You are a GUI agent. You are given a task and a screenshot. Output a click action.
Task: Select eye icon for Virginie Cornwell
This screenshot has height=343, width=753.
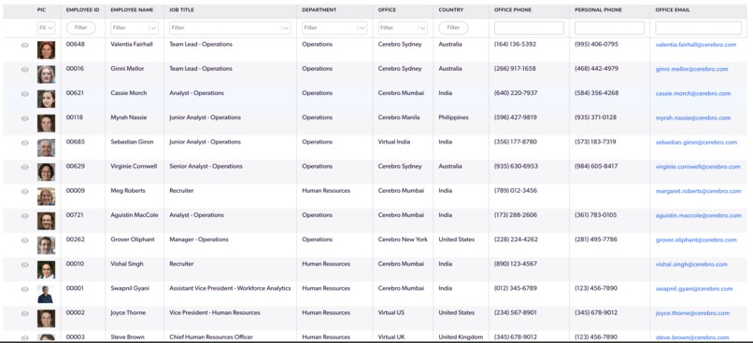[25, 167]
